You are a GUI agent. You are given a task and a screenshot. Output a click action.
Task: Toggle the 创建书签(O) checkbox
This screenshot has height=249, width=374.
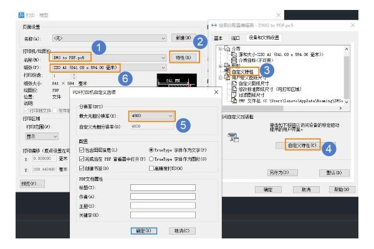pos(82,168)
